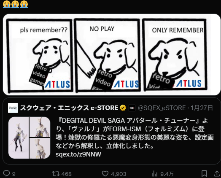Screen dimensions: 221x178
Task: Click the retweet arrows icon
Action: [56, 174]
